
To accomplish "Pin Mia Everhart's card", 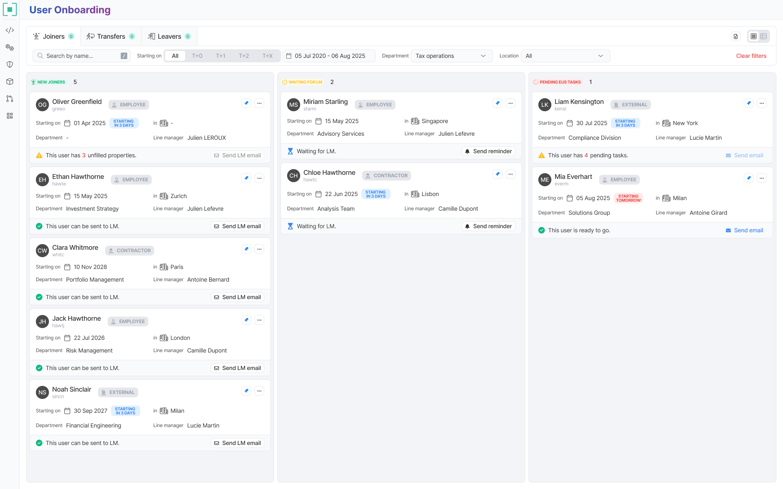I will click(749, 178).
